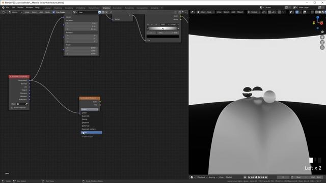Open the Marker menu in timeline
326x183 pixels.
[229, 177]
